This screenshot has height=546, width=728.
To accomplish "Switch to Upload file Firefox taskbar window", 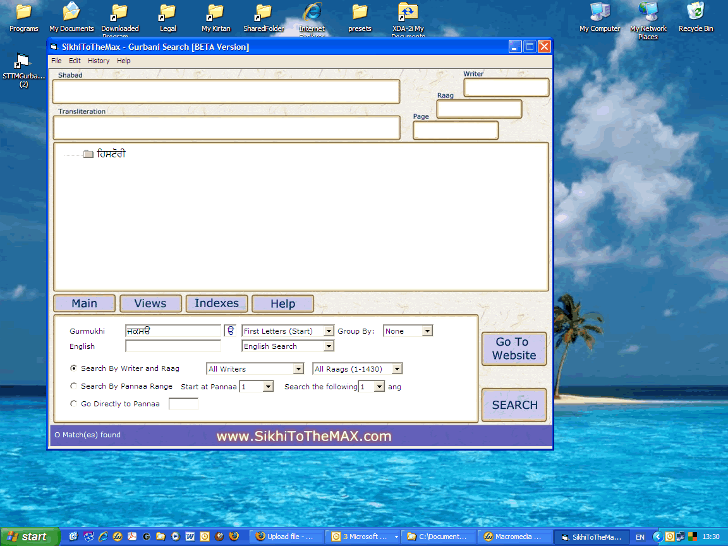I will 286,537.
